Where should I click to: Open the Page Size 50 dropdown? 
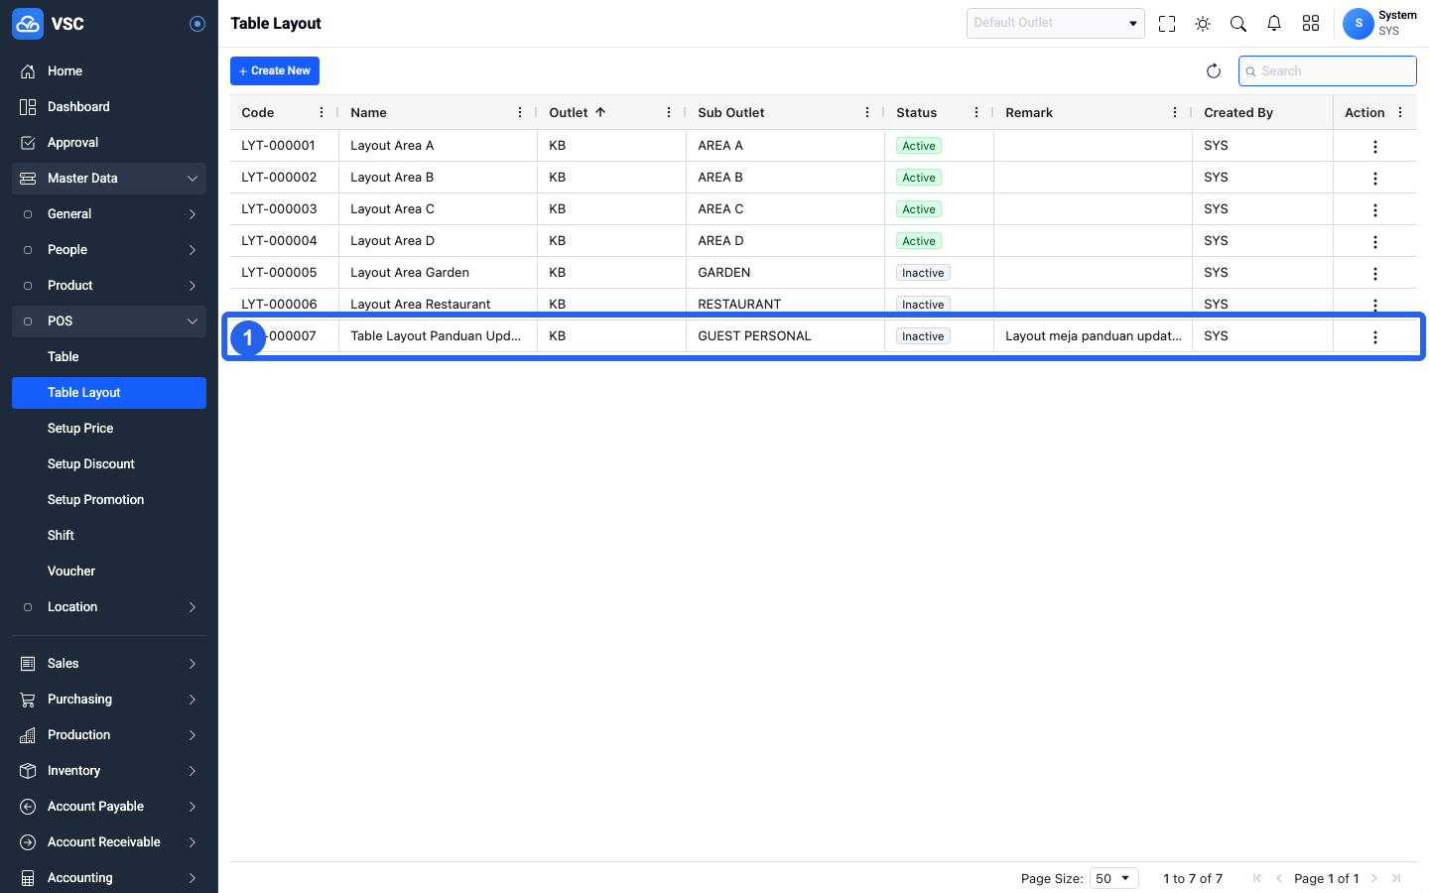[1113, 878]
